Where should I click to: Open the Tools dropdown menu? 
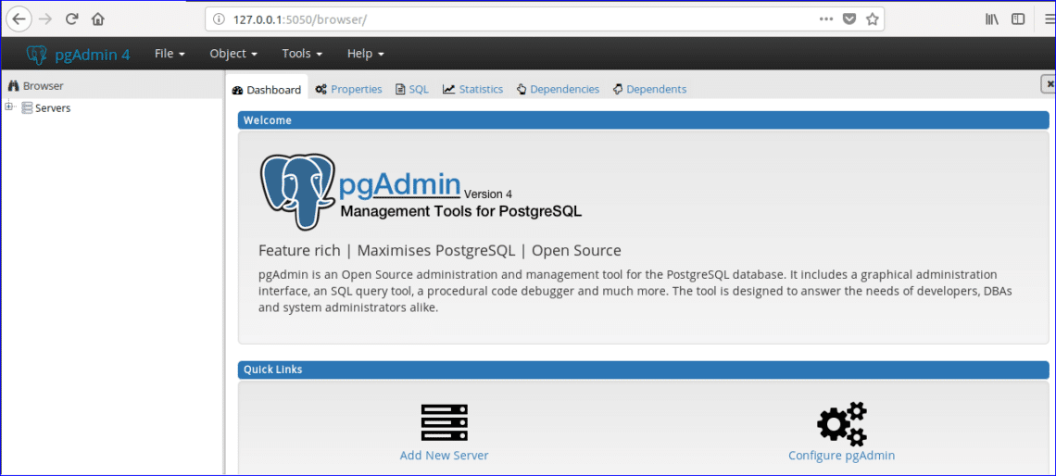[302, 54]
